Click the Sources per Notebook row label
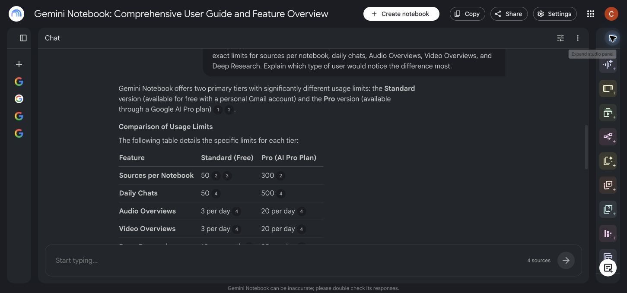The height and width of the screenshot is (293, 627). pos(156,176)
